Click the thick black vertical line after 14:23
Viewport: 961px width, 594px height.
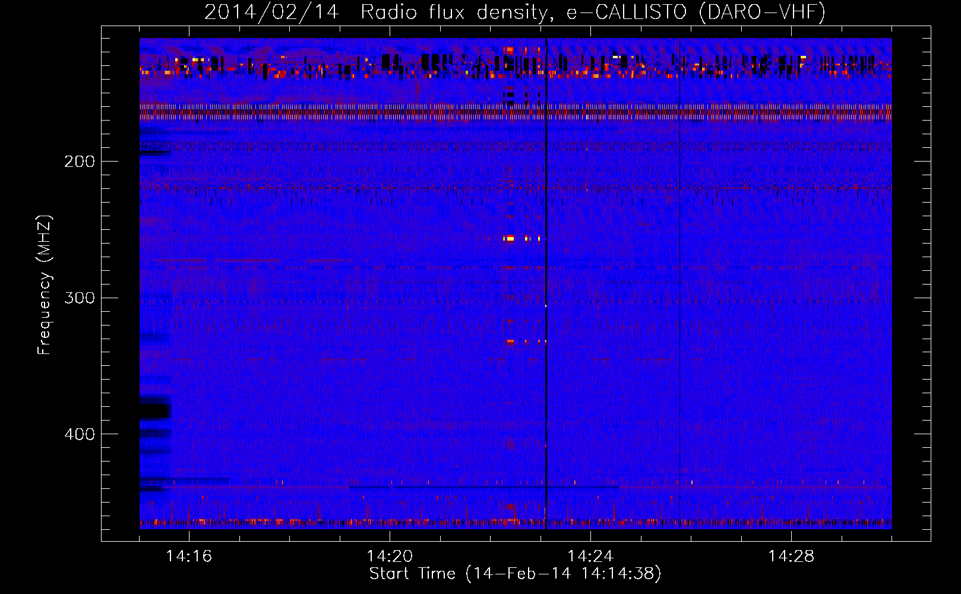pyautogui.click(x=546, y=283)
